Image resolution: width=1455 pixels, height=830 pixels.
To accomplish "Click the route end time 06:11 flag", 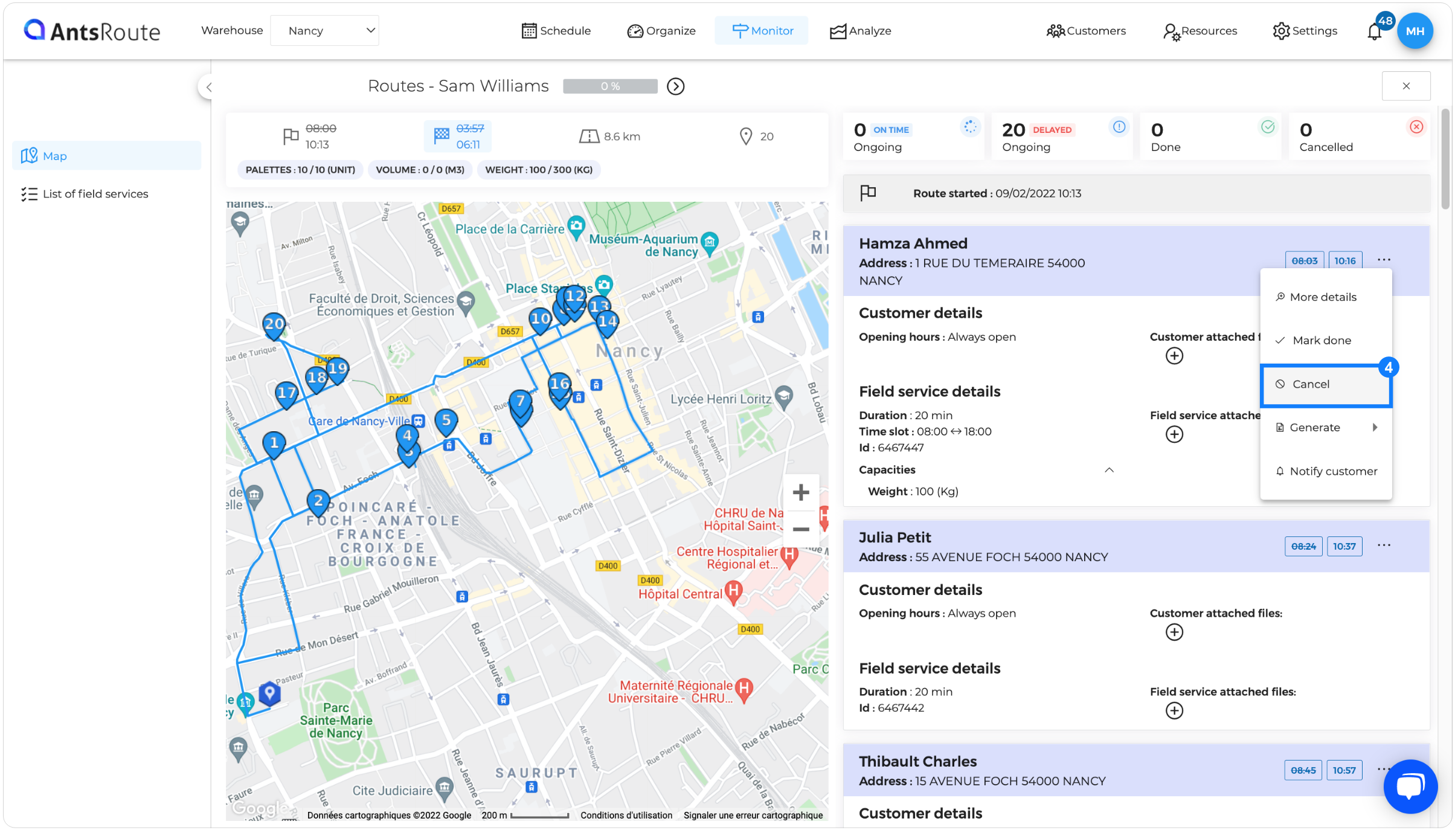I will [458, 137].
